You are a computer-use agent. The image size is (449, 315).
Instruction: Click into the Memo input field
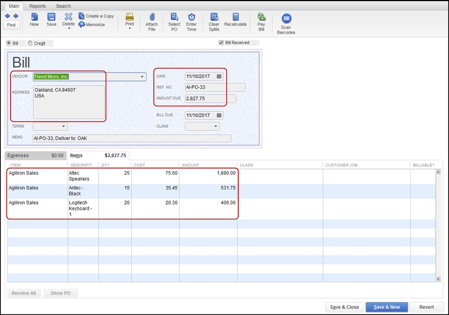(x=131, y=138)
